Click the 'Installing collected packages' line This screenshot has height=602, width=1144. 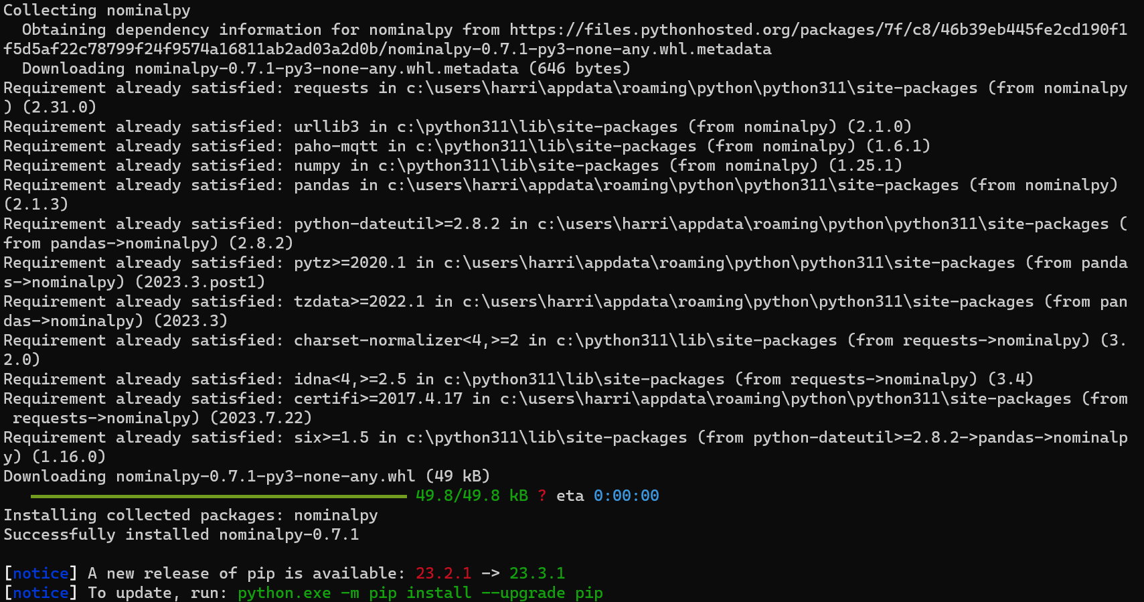point(191,515)
